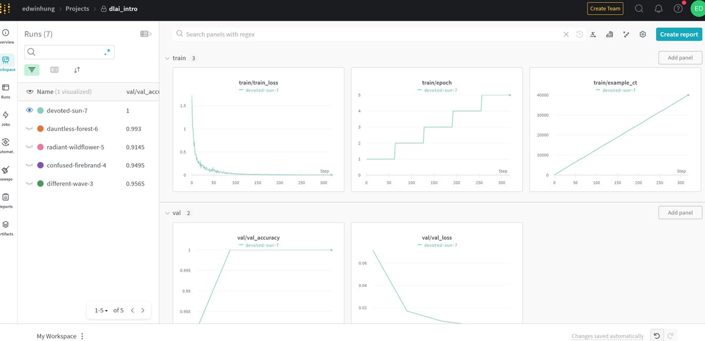Image resolution: width=705 pixels, height=341 pixels.
Task: Open the smoothing iron icon
Action: [x=610, y=34]
